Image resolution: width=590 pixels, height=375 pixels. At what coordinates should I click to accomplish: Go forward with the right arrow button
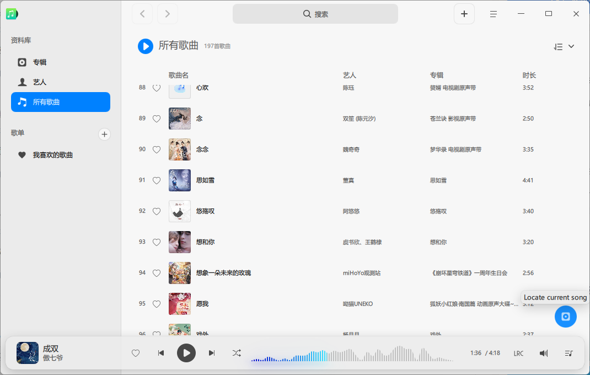pyautogui.click(x=168, y=14)
